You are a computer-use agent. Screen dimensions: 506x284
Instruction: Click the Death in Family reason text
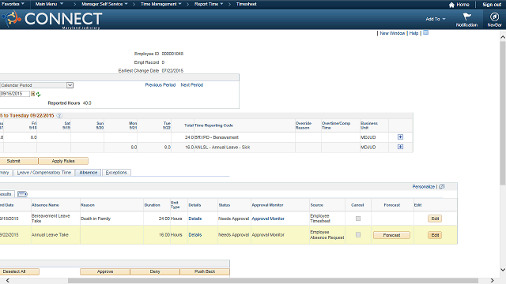click(x=96, y=219)
